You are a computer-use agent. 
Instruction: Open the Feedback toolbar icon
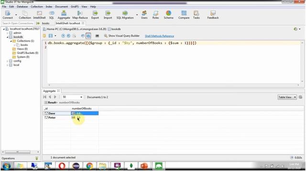pos(213,15)
